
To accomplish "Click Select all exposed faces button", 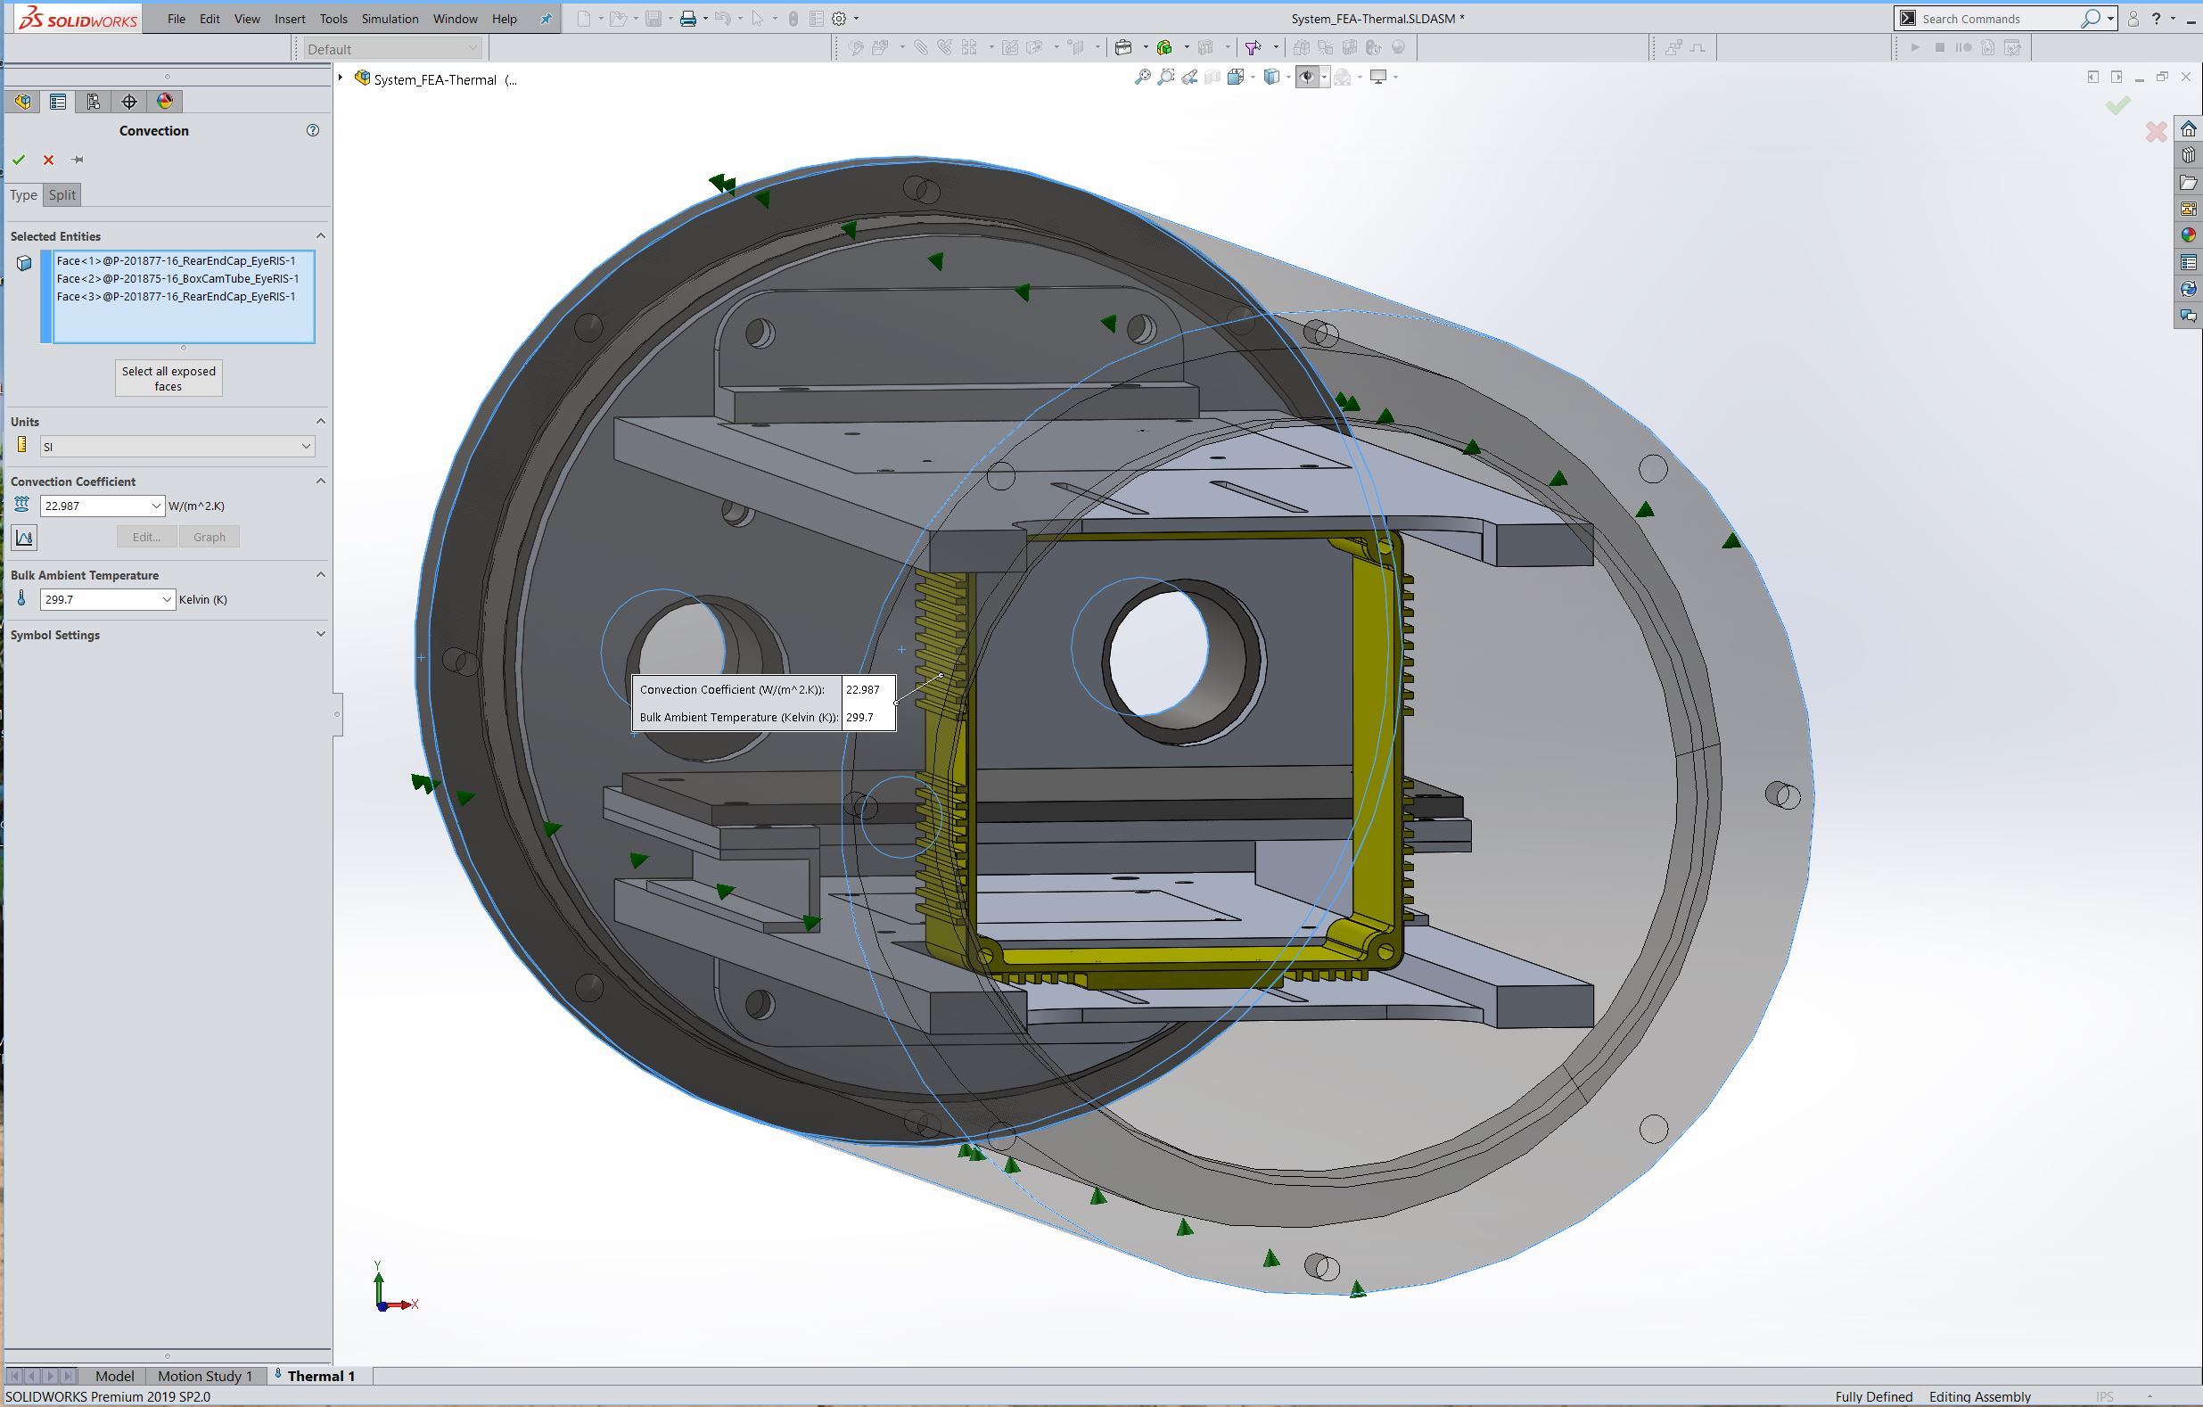I will (x=169, y=379).
